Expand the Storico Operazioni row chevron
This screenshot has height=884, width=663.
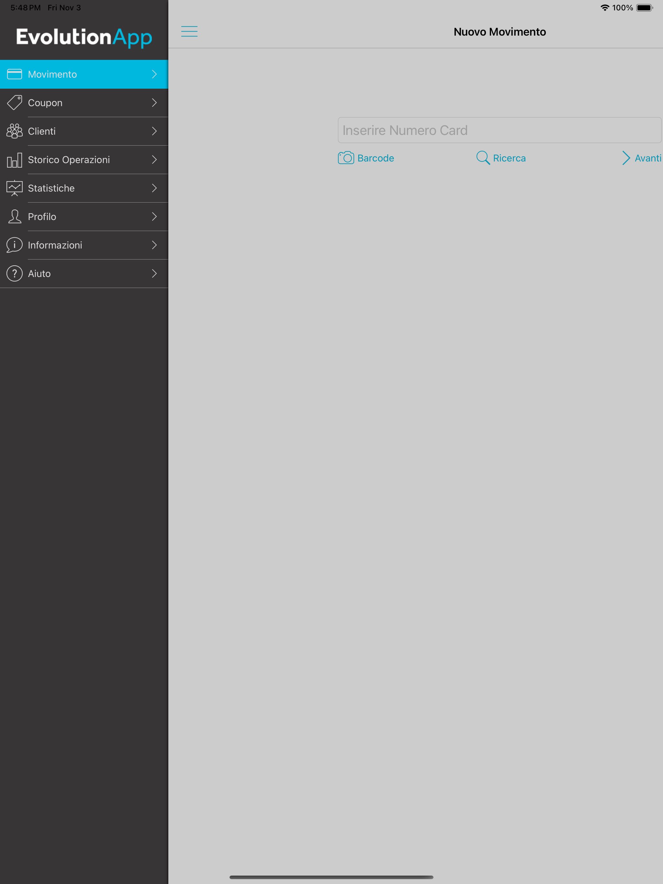click(x=154, y=160)
